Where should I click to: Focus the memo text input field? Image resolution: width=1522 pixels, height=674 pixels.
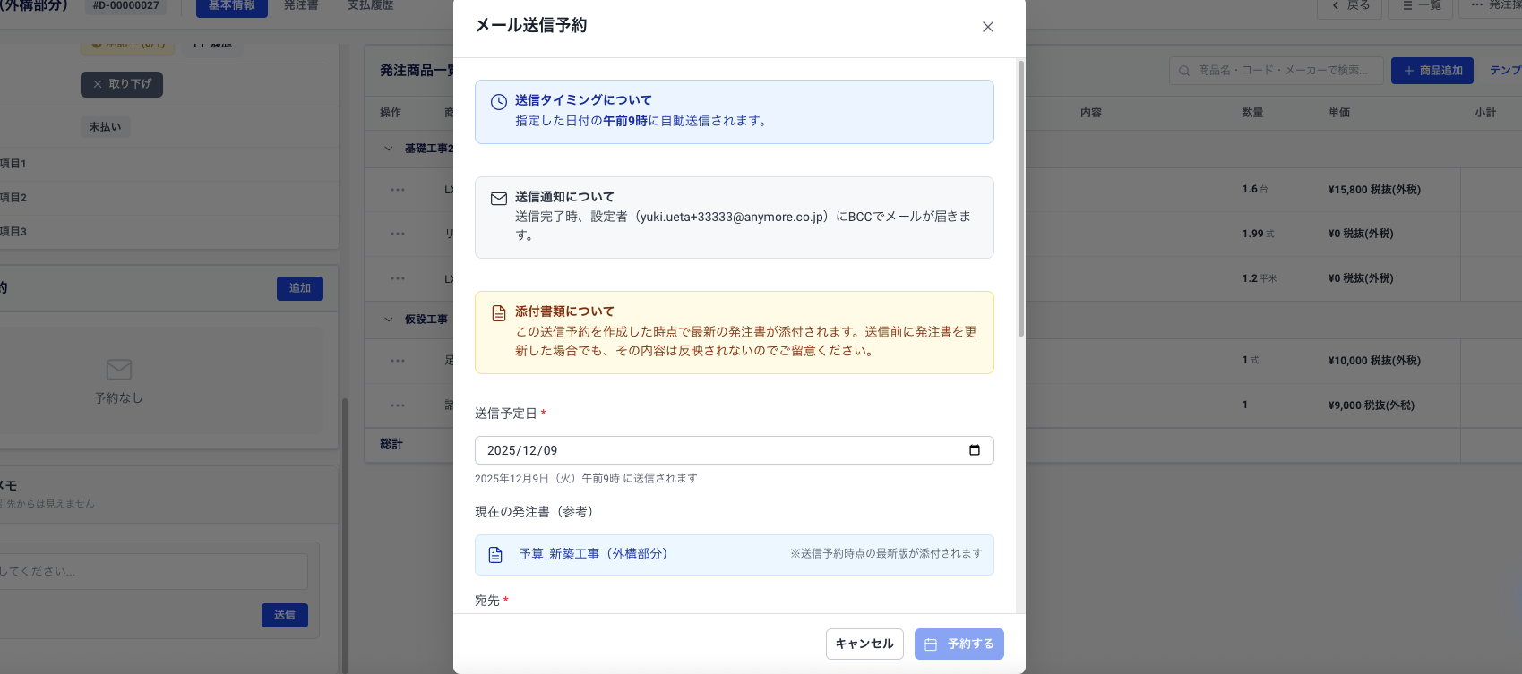[x=152, y=571]
